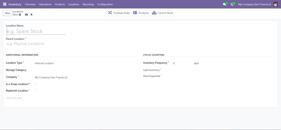Open the activities clock icon
The height and width of the screenshot is (130, 281).
point(233,4)
